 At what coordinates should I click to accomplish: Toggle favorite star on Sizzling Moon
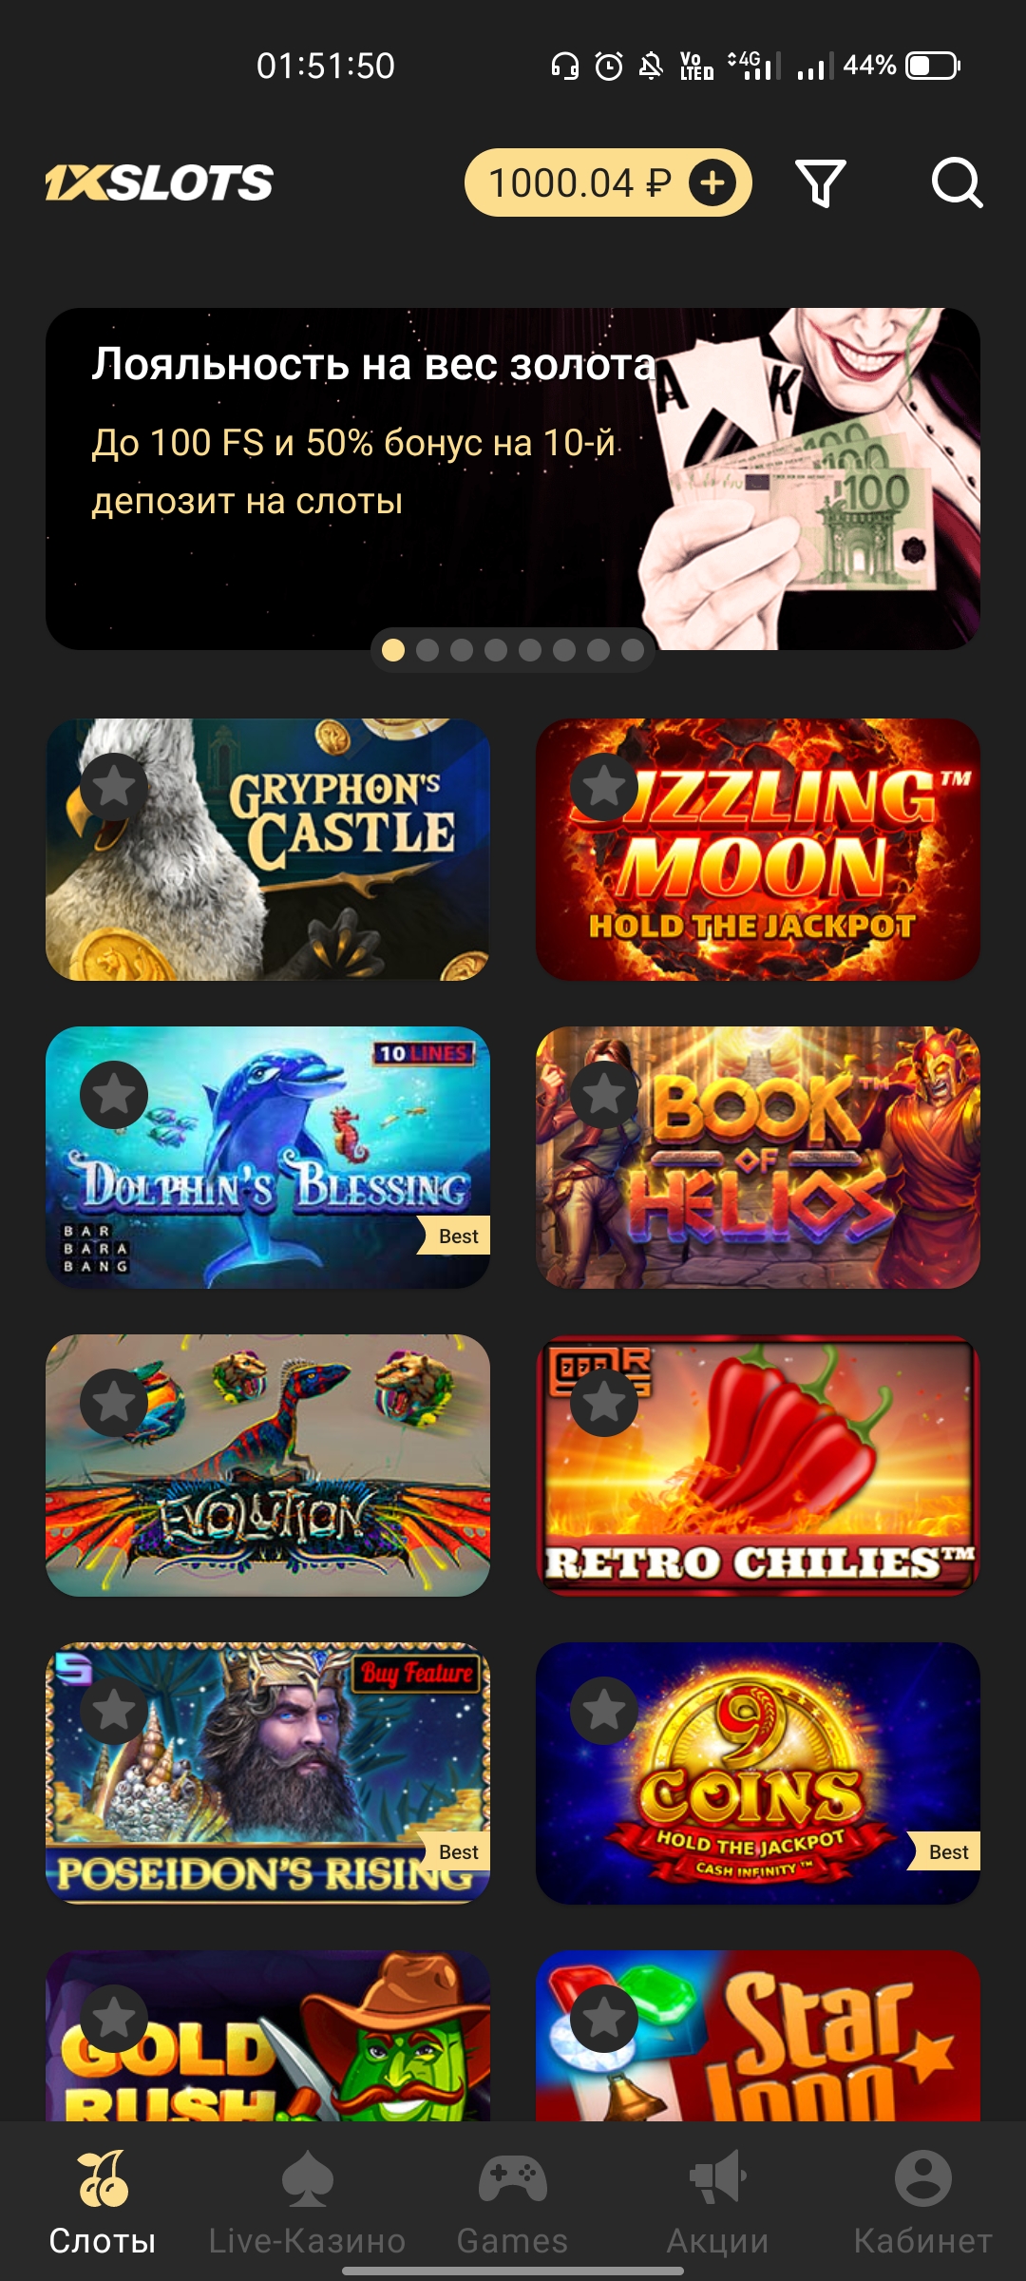point(604,787)
